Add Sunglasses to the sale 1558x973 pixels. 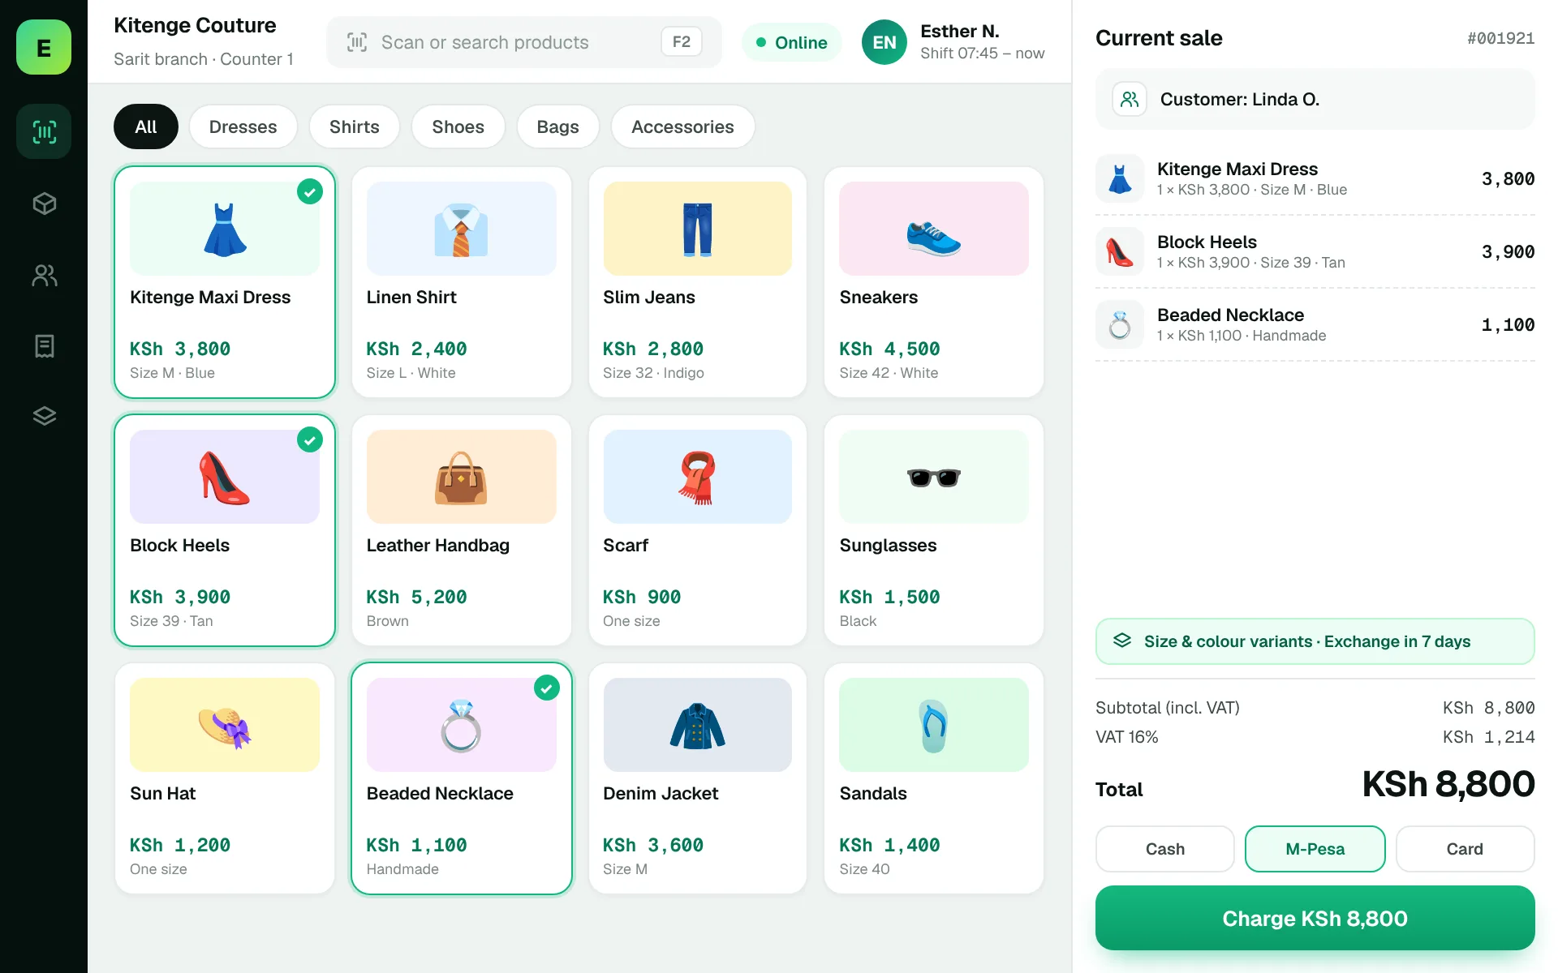point(934,530)
